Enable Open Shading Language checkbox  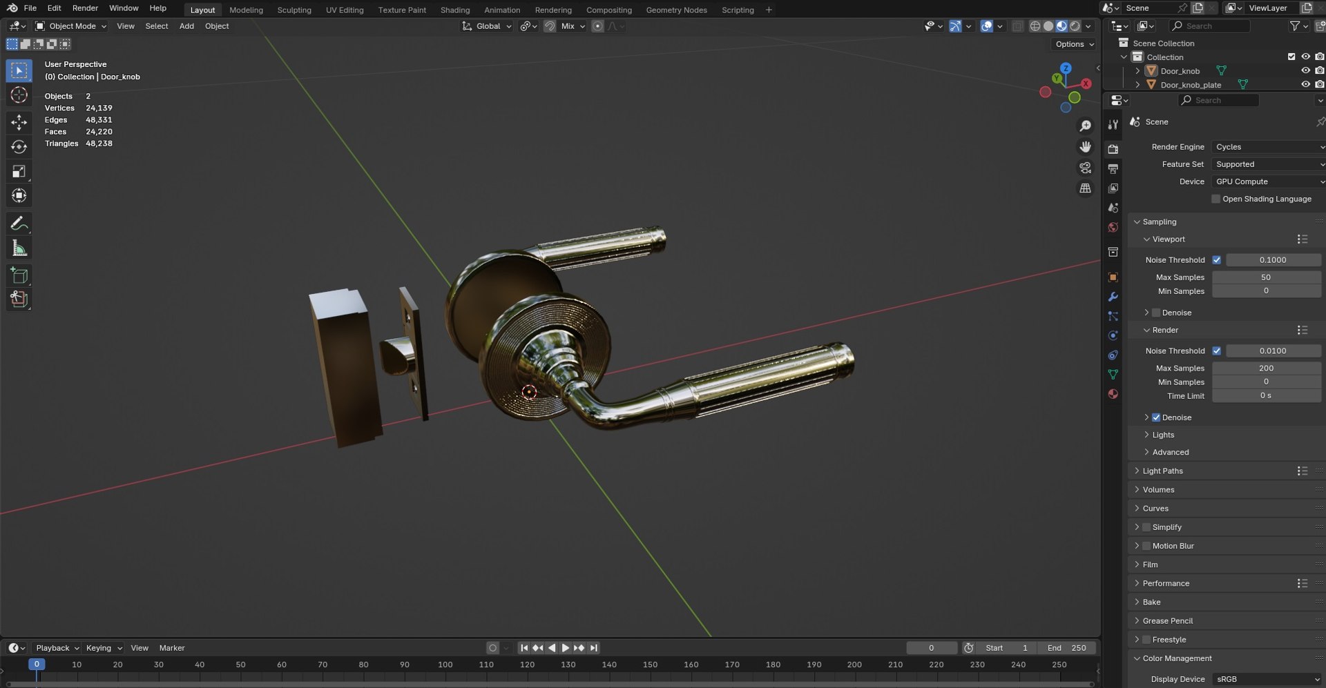pos(1215,199)
